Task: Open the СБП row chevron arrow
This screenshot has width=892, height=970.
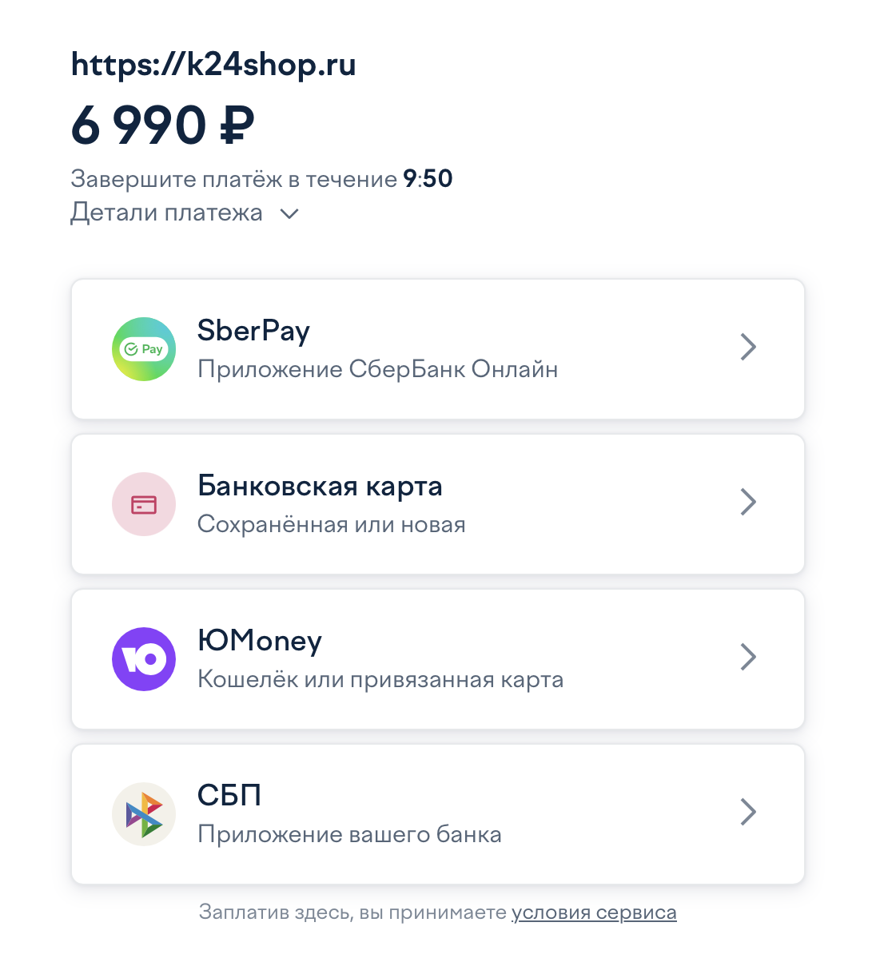Action: 748,812
